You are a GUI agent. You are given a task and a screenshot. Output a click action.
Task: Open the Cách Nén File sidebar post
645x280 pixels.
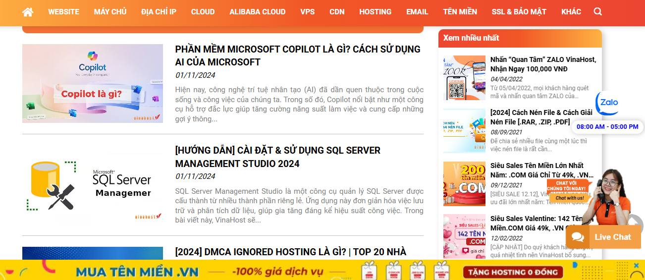tap(541, 117)
